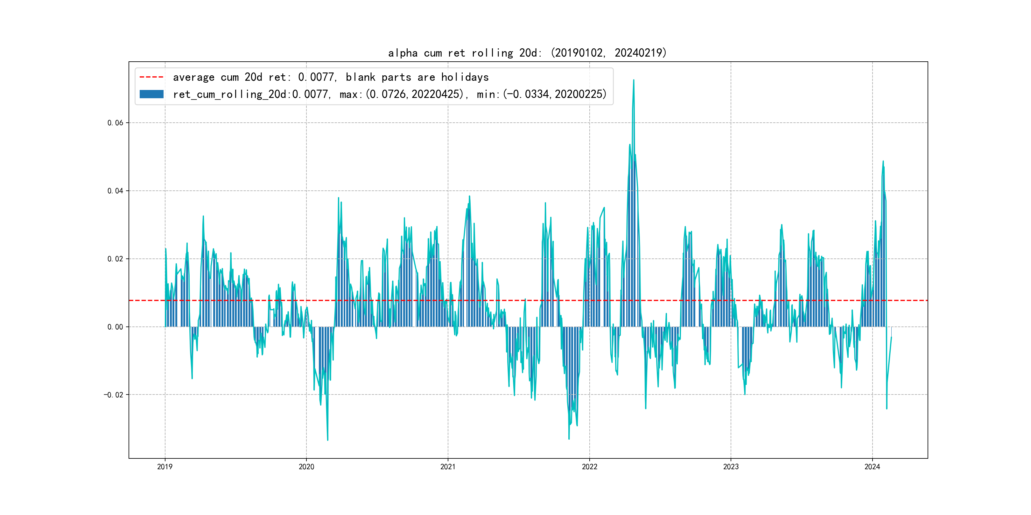Click the 0.04 y-axis tick label
The image size is (1031, 515).
tap(115, 191)
